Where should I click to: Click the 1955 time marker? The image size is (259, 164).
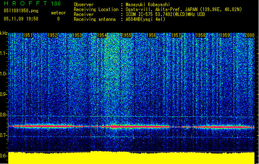click(x=126, y=35)
